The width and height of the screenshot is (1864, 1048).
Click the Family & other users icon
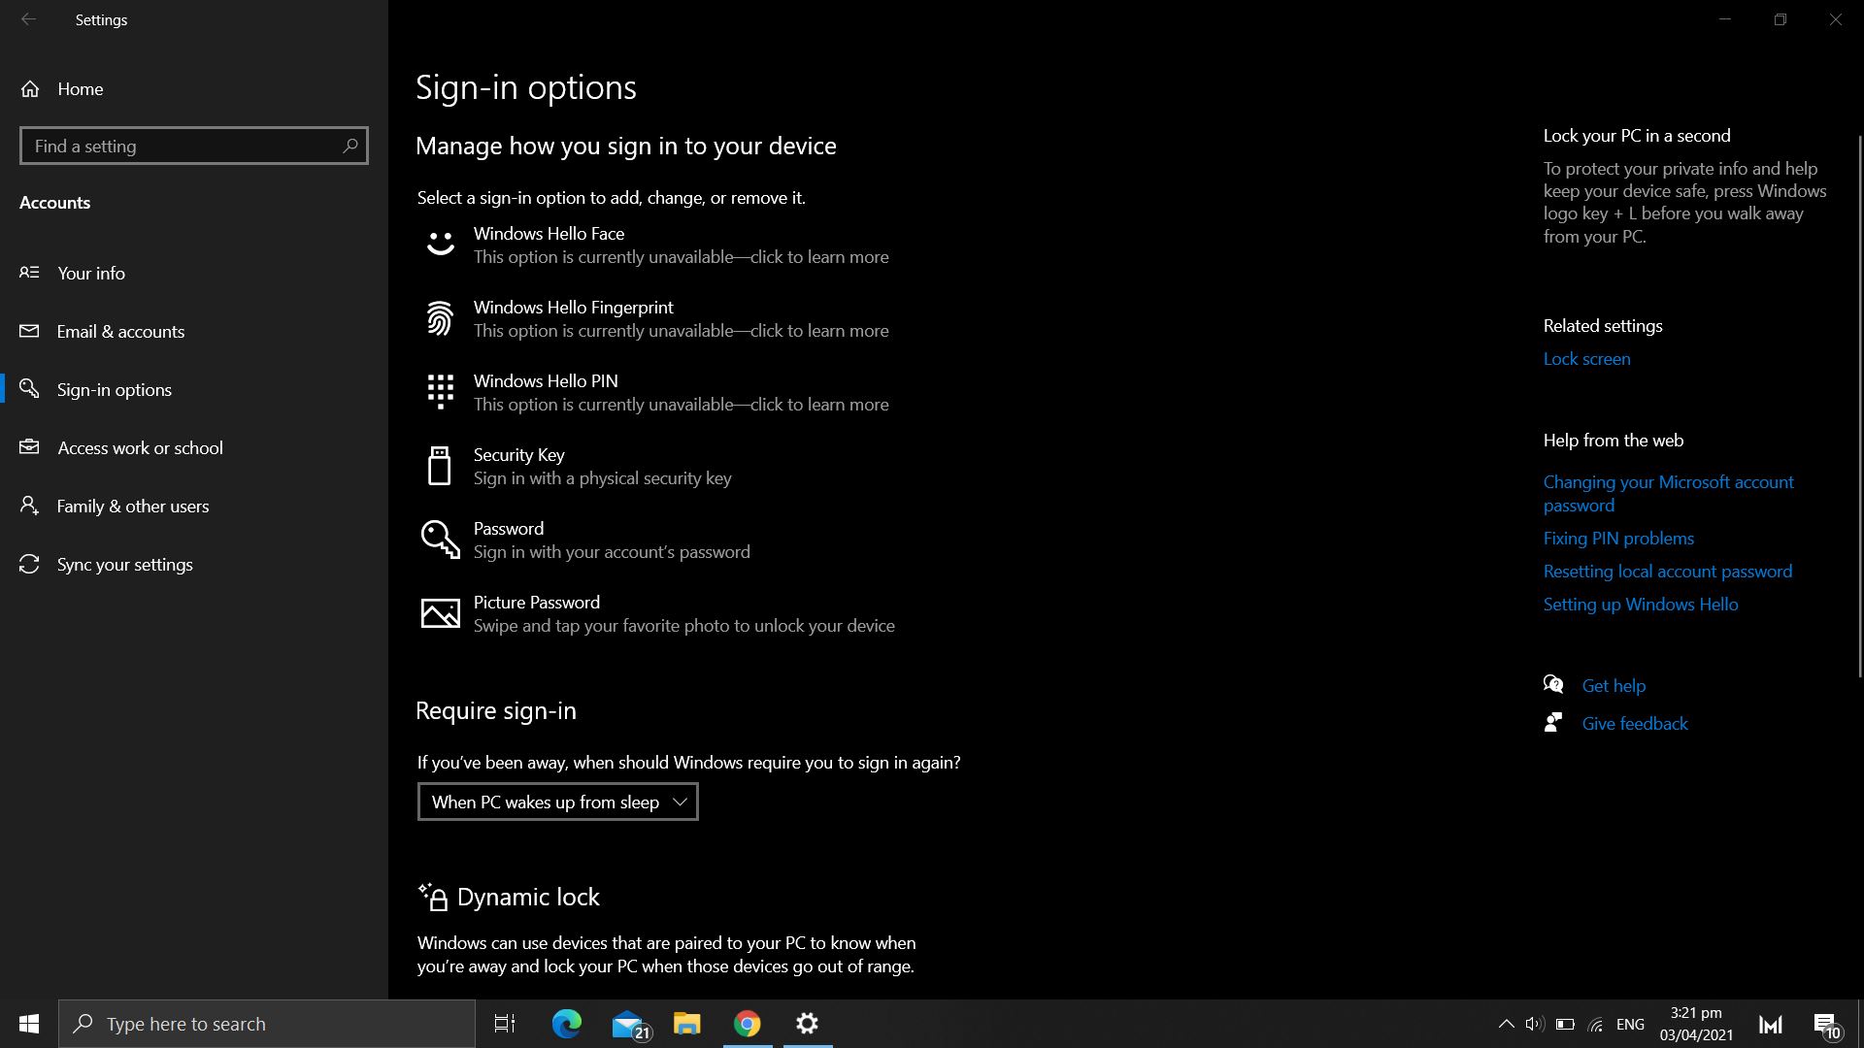click(29, 506)
